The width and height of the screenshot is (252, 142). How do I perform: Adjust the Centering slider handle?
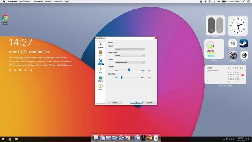coord(129,70)
